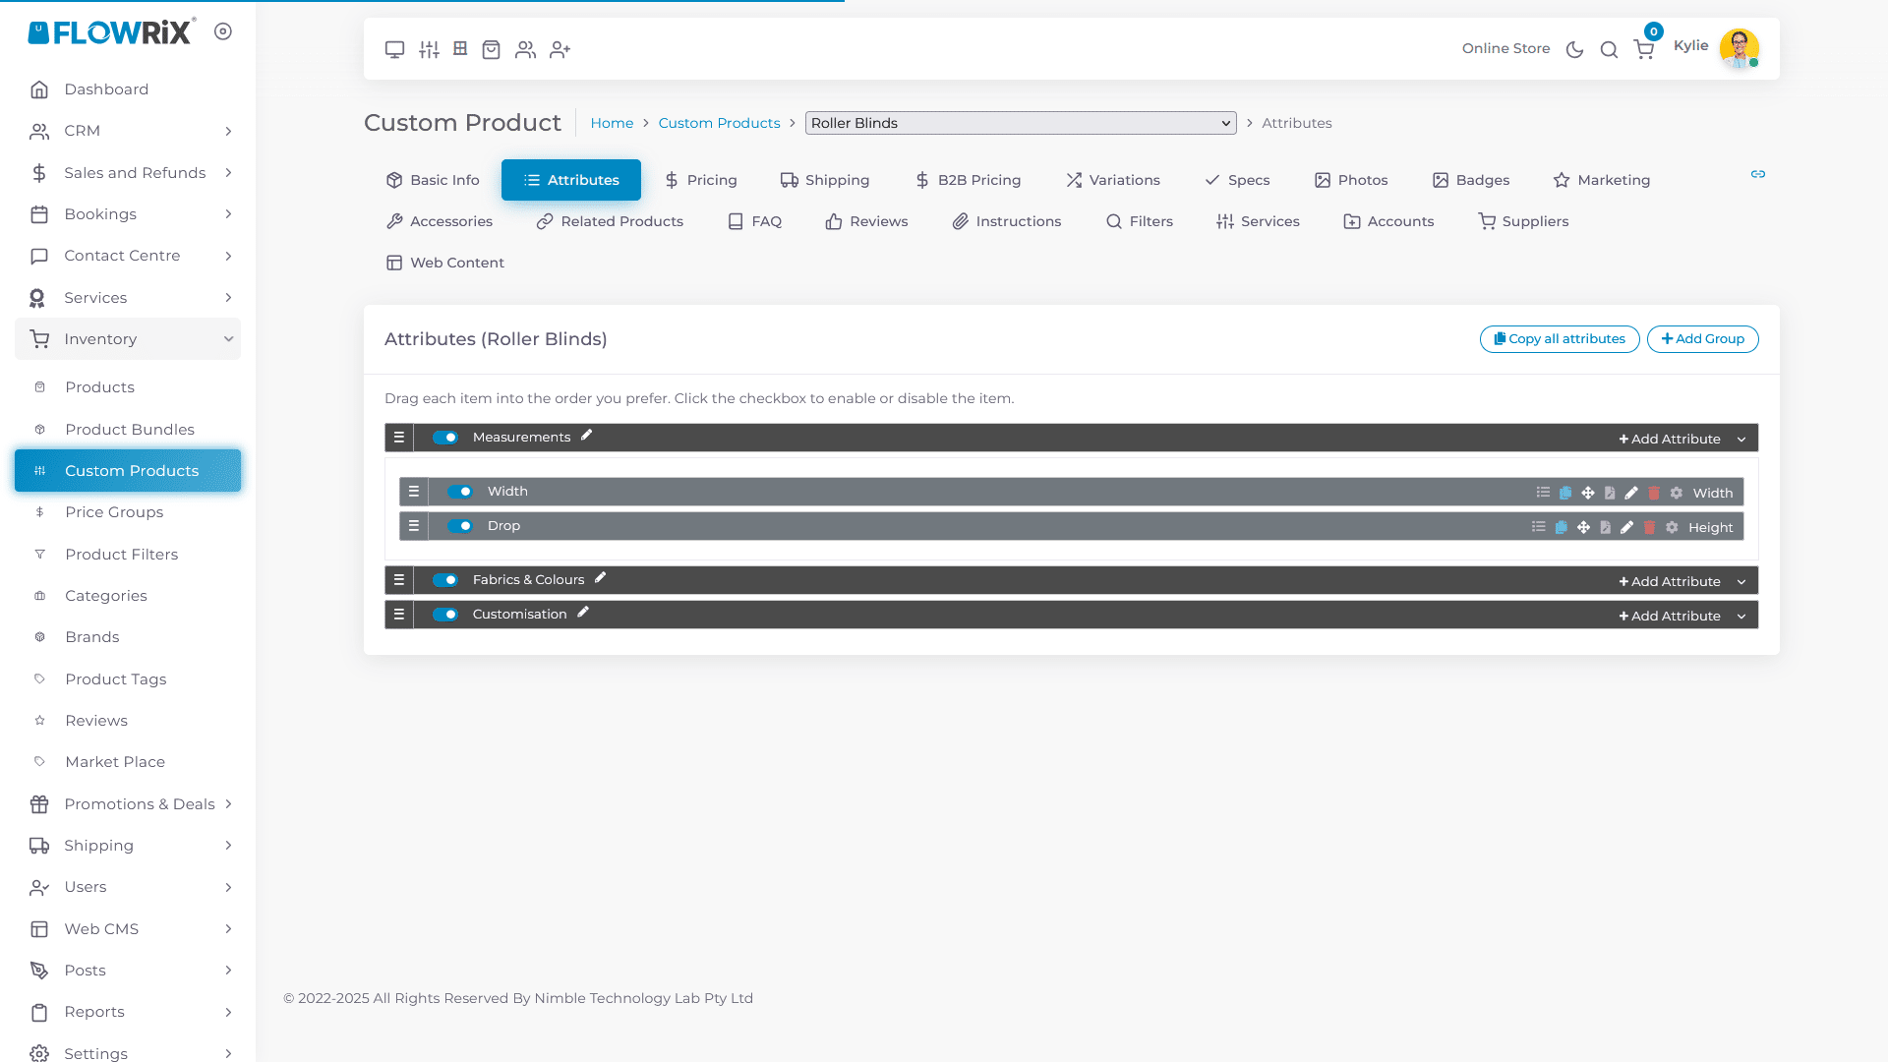Click the list icon on Width row
The image size is (1888, 1062).
pyautogui.click(x=1543, y=493)
